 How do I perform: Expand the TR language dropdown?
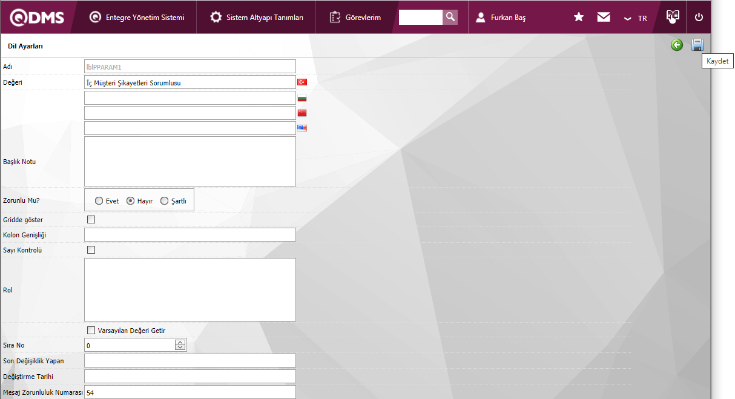(x=636, y=18)
